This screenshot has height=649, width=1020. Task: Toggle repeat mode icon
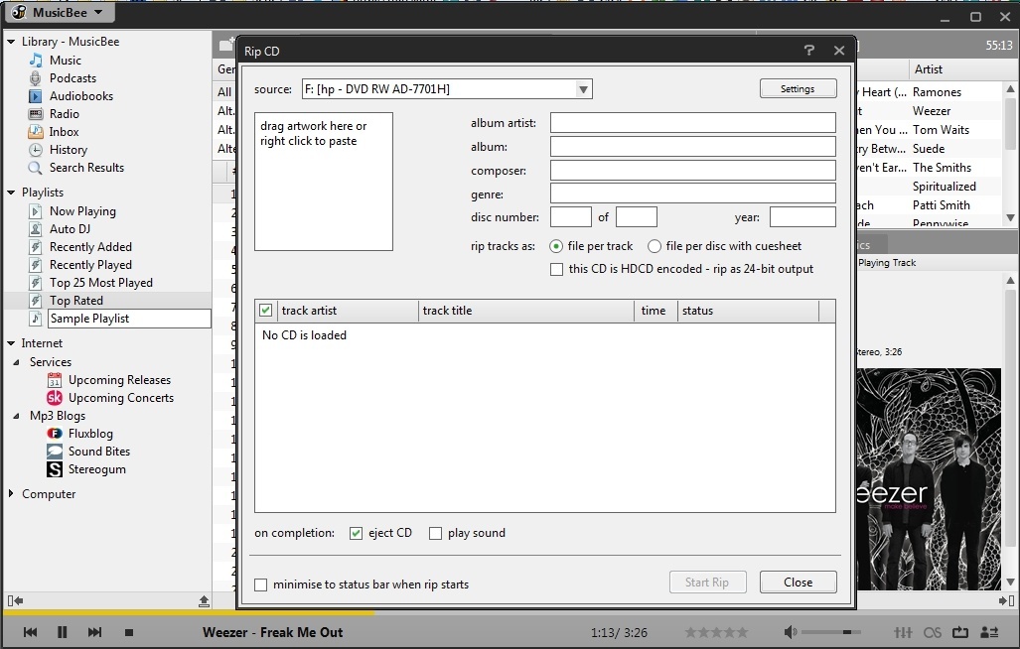pos(960,632)
